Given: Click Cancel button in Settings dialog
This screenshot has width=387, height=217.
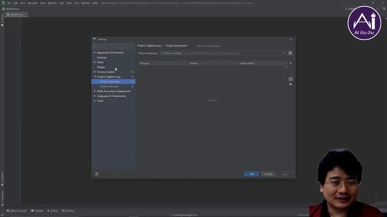Looking at the screenshot, I should (268, 174).
